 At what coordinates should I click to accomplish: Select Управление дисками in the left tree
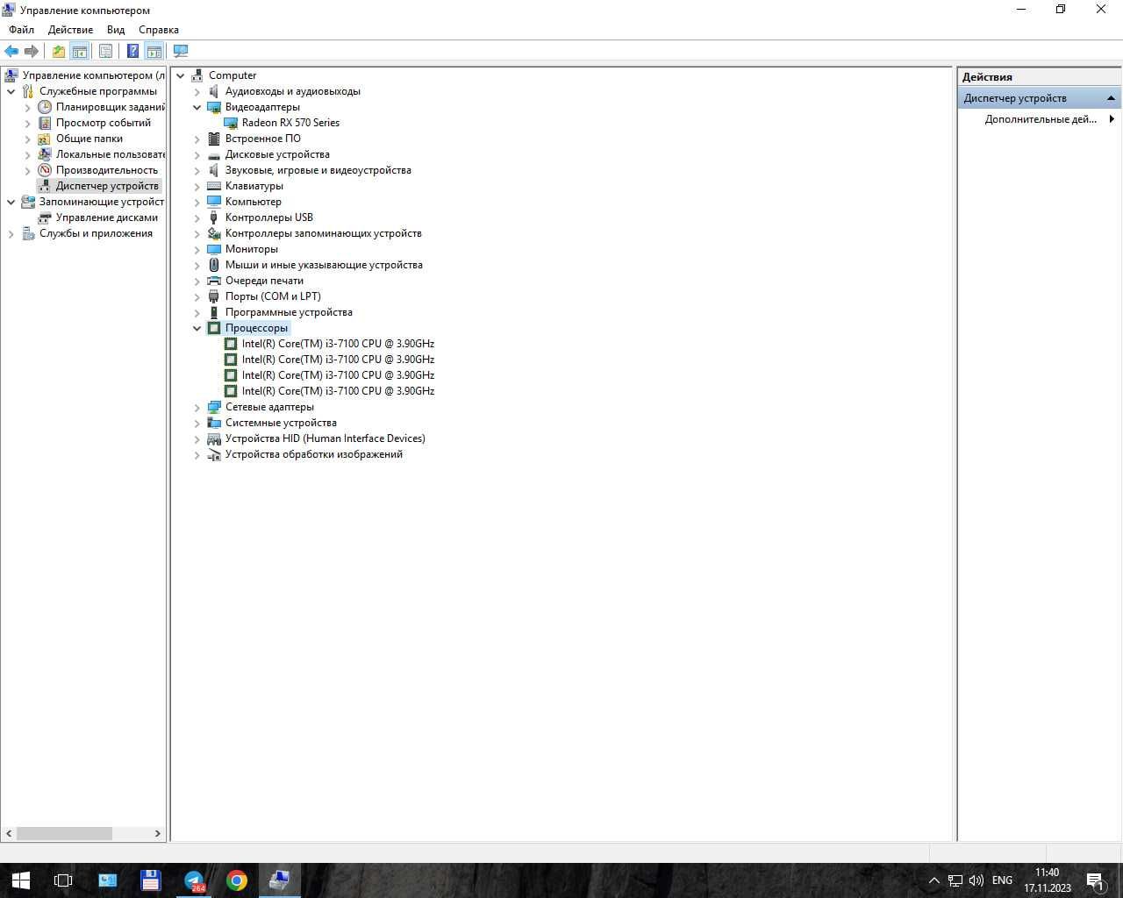(107, 217)
